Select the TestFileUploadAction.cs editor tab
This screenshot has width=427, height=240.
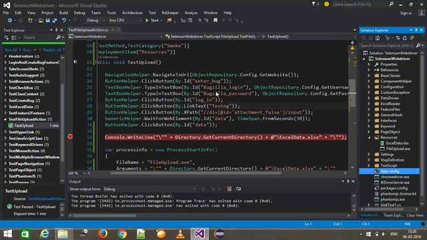pos(89,30)
